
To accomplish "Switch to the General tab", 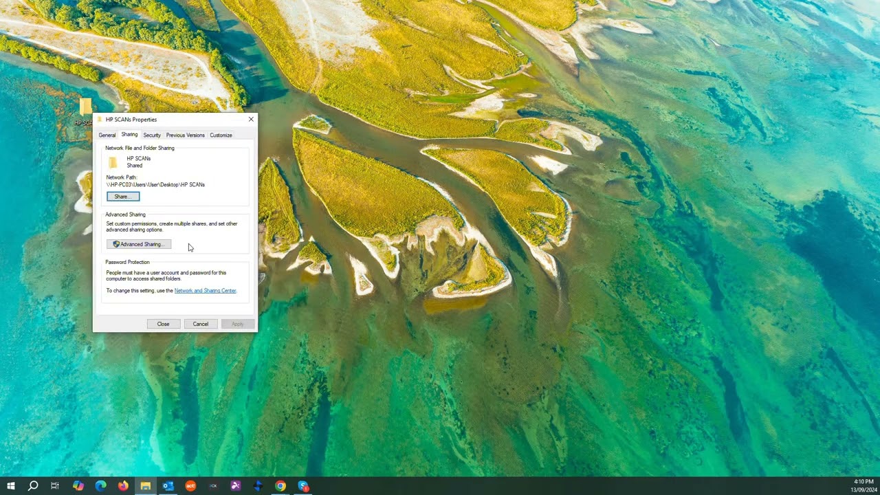I will [107, 135].
